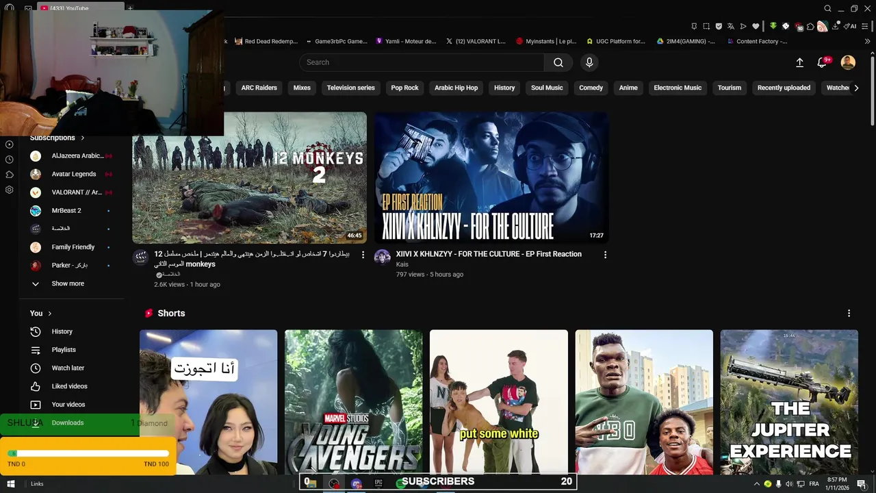Viewport: 876px width, 493px height.
Task: Open options menu for 12 Monkeys video
Action: point(363,255)
